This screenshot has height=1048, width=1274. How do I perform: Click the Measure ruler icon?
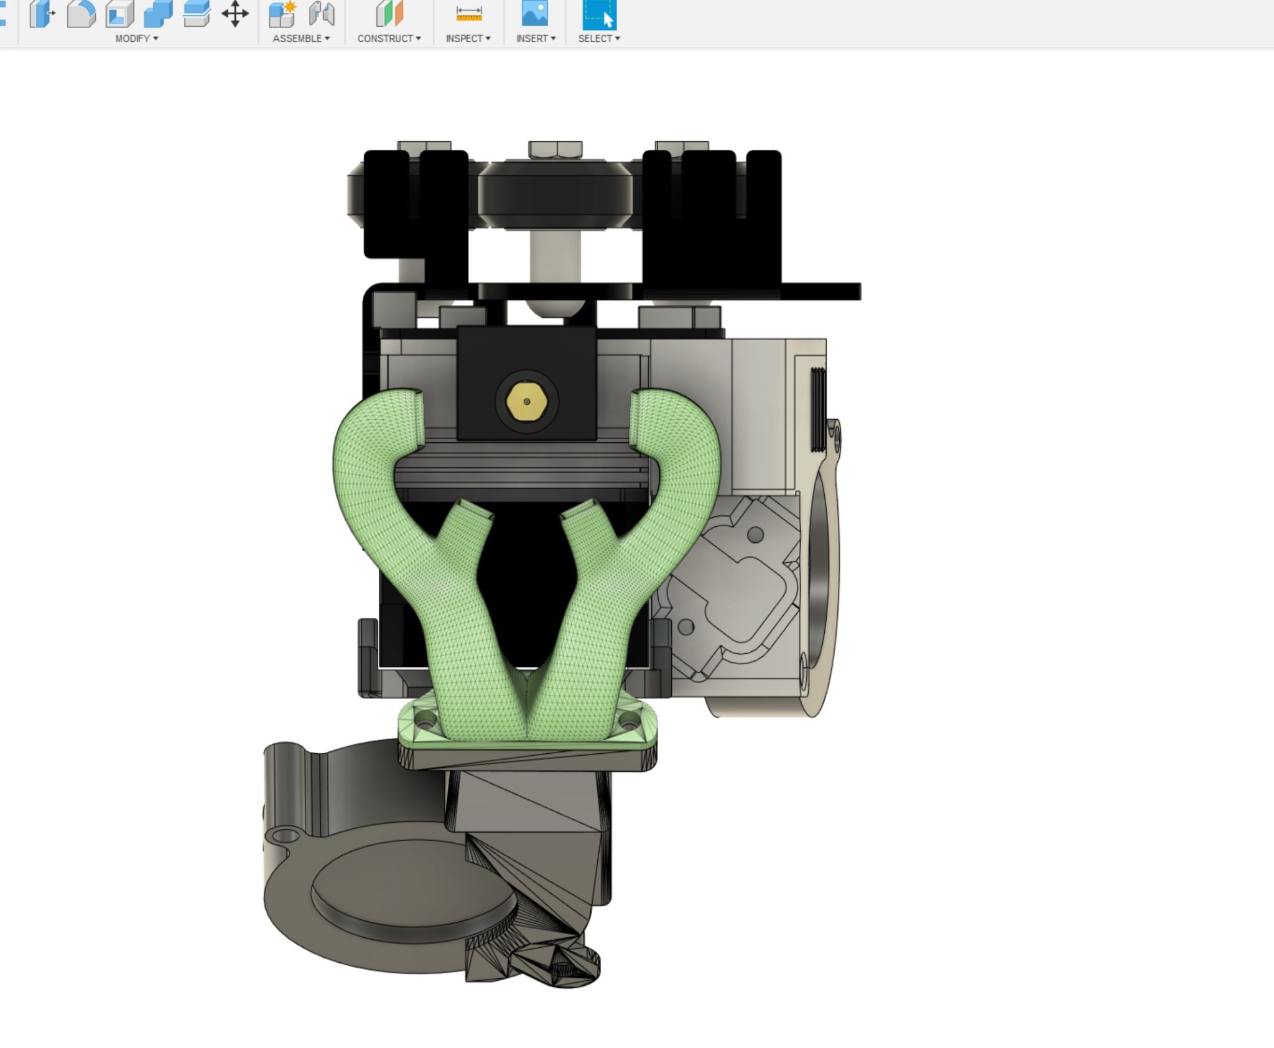tap(468, 14)
